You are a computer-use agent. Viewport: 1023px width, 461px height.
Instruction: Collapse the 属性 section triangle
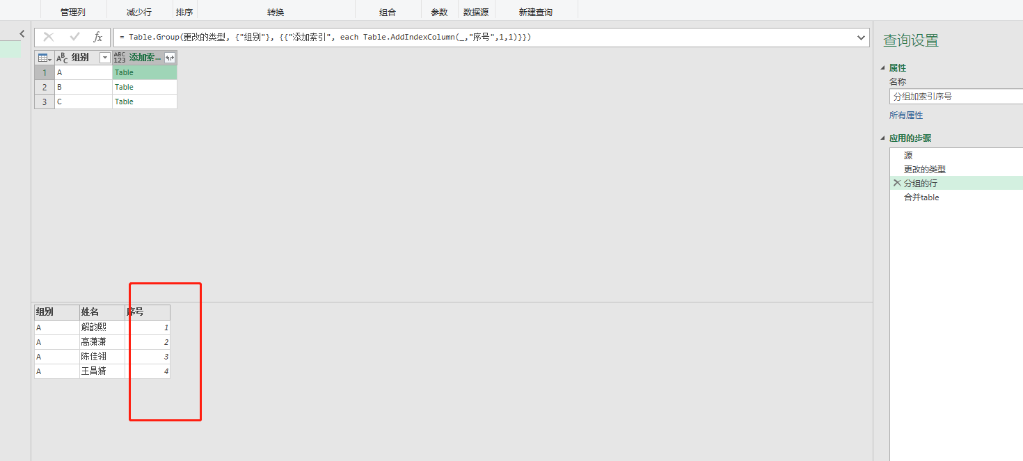[x=884, y=68]
